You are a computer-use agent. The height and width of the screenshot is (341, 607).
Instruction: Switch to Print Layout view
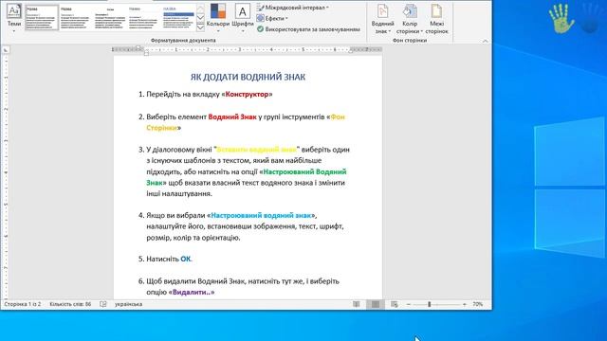[x=376, y=304]
